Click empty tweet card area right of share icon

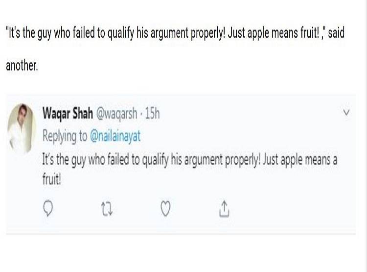[294, 209]
